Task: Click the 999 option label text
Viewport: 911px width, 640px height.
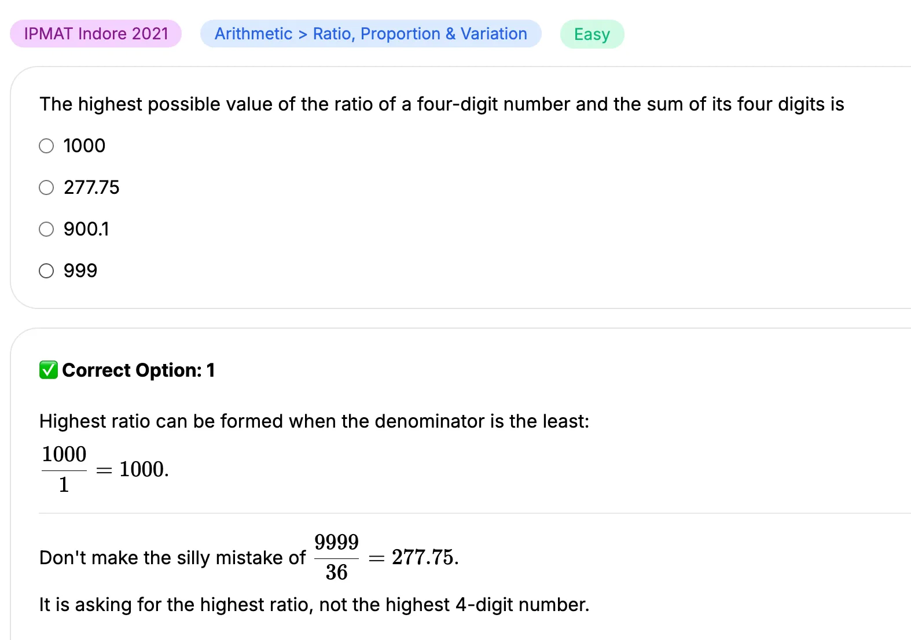Action: [x=80, y=271]
